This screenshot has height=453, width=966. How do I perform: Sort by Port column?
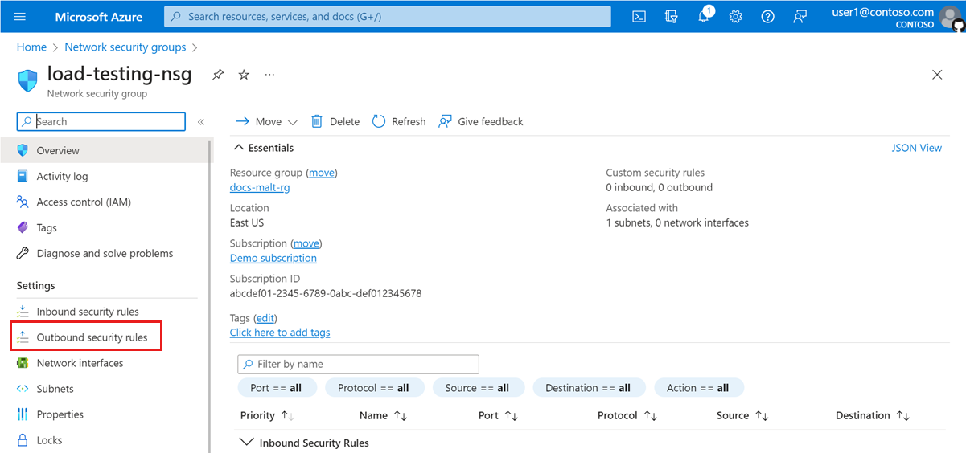[498, 415]
